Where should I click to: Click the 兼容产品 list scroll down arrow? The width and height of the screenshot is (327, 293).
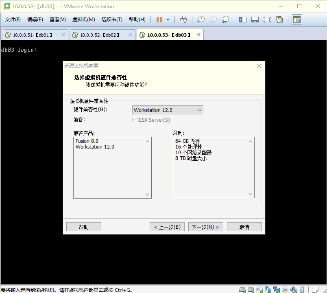pos(148,194)
